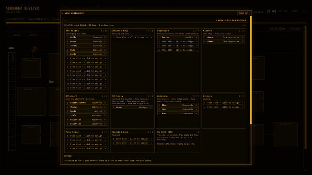Remove Nuria from her Hauling slot
Viewport: 312px width, 175px height.
[x=105, y=111]
